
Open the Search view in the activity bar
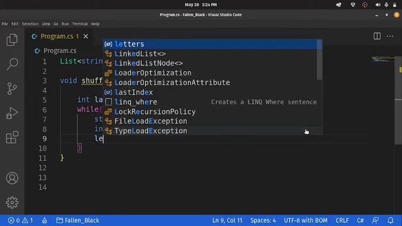[12, 64]
